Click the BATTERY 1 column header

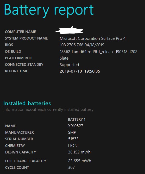[77, 119]
